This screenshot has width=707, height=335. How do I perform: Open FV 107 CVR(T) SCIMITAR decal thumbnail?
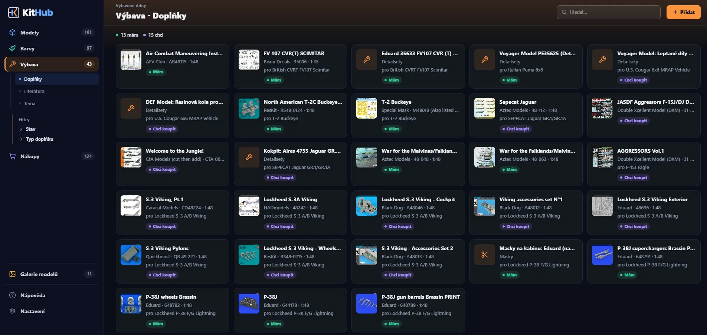(x=249, y=60)
